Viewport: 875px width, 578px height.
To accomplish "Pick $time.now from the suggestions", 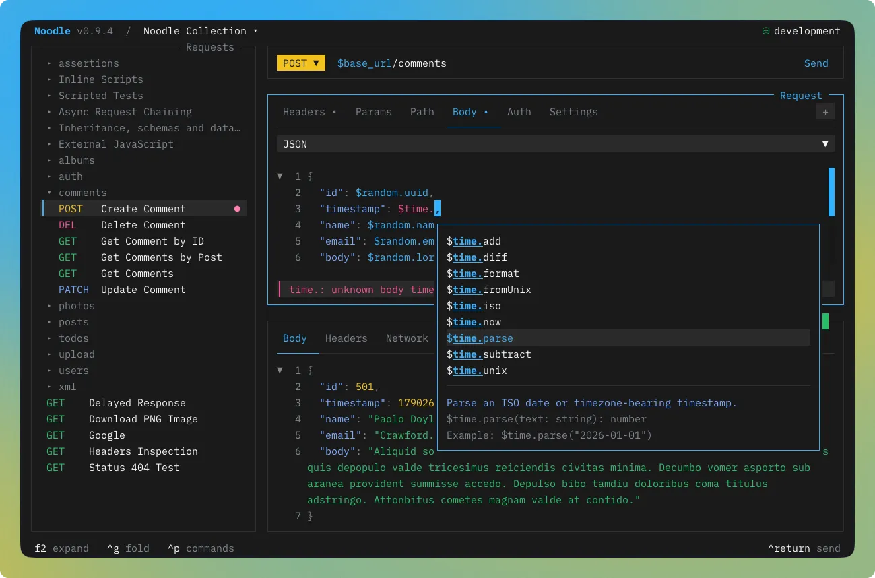I will [x=628, y=322].
